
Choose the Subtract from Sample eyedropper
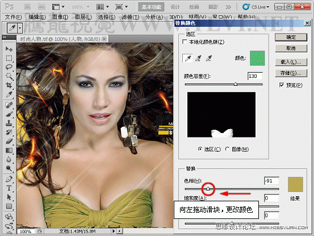tap(208, 59)
